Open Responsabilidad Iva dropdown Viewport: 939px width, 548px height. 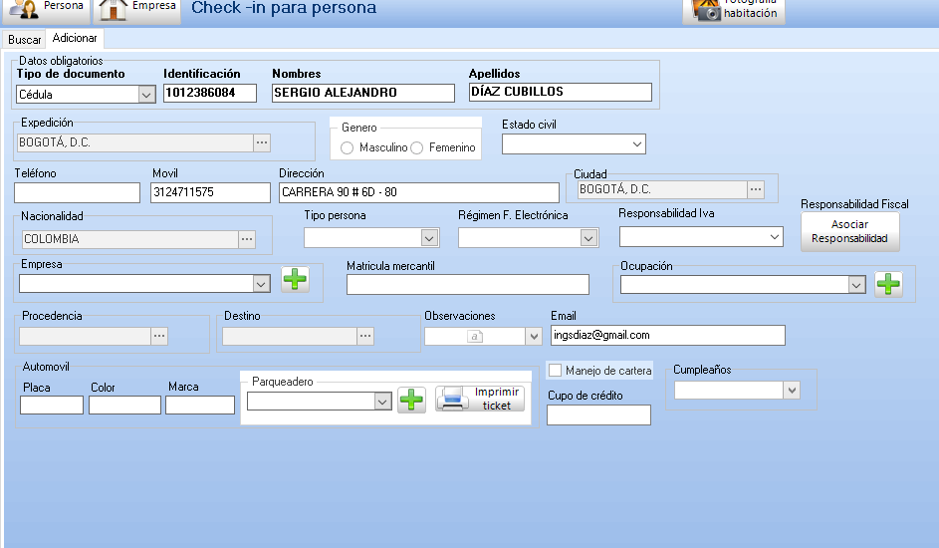click(775, 237)
